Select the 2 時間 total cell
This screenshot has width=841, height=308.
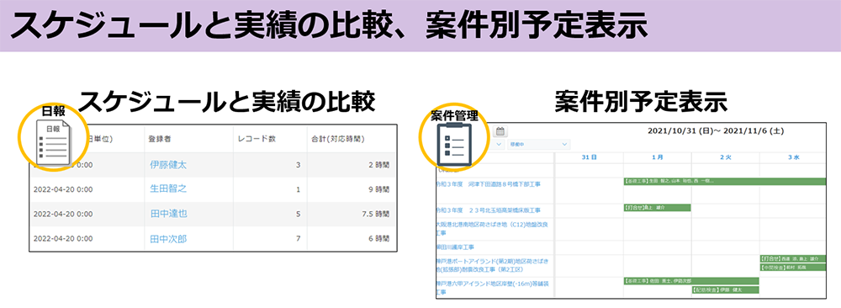[378, 165]
